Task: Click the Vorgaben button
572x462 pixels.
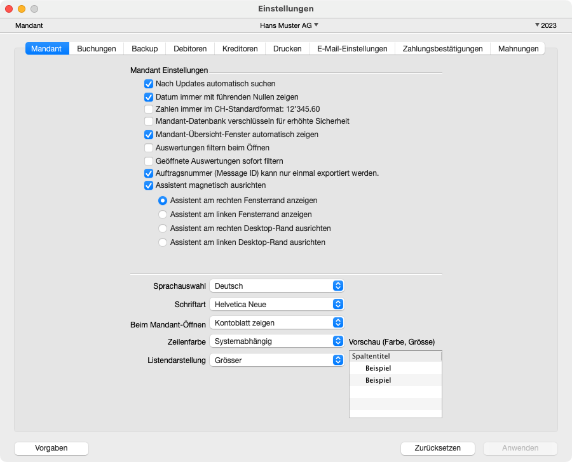Action: click(51, 448)
